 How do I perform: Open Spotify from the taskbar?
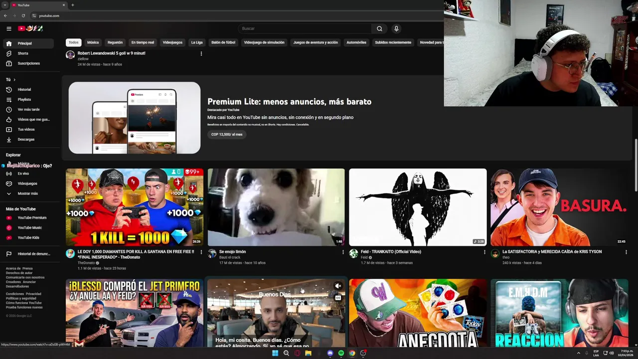[x=341, y=353]
